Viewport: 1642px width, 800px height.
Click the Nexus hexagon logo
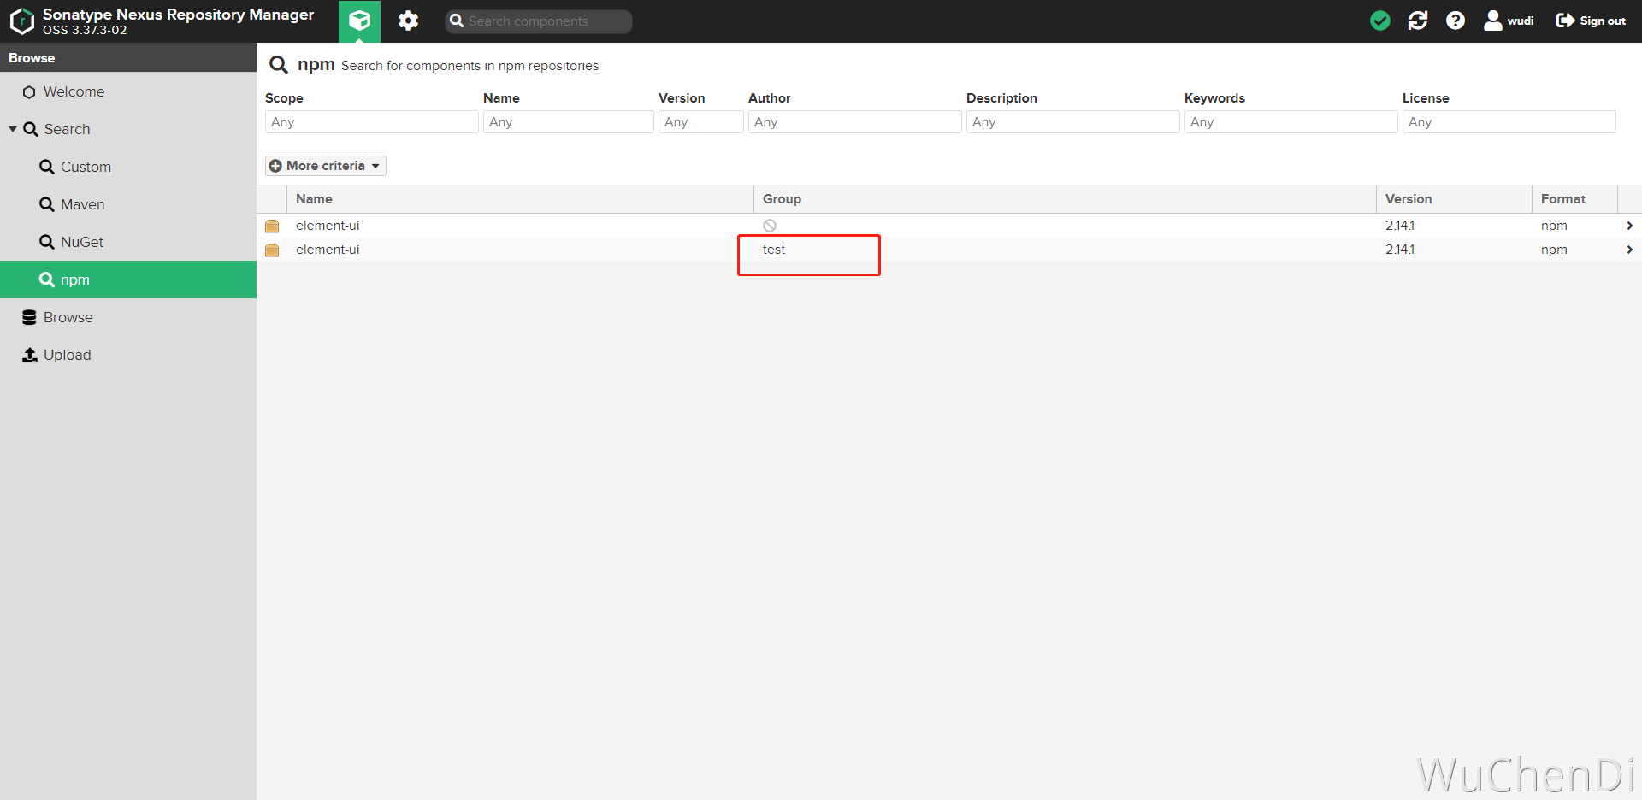tap(22, 21)
